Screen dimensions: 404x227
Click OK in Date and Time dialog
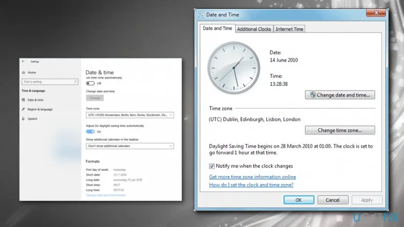pyautogui.click(x=299, y=200)
